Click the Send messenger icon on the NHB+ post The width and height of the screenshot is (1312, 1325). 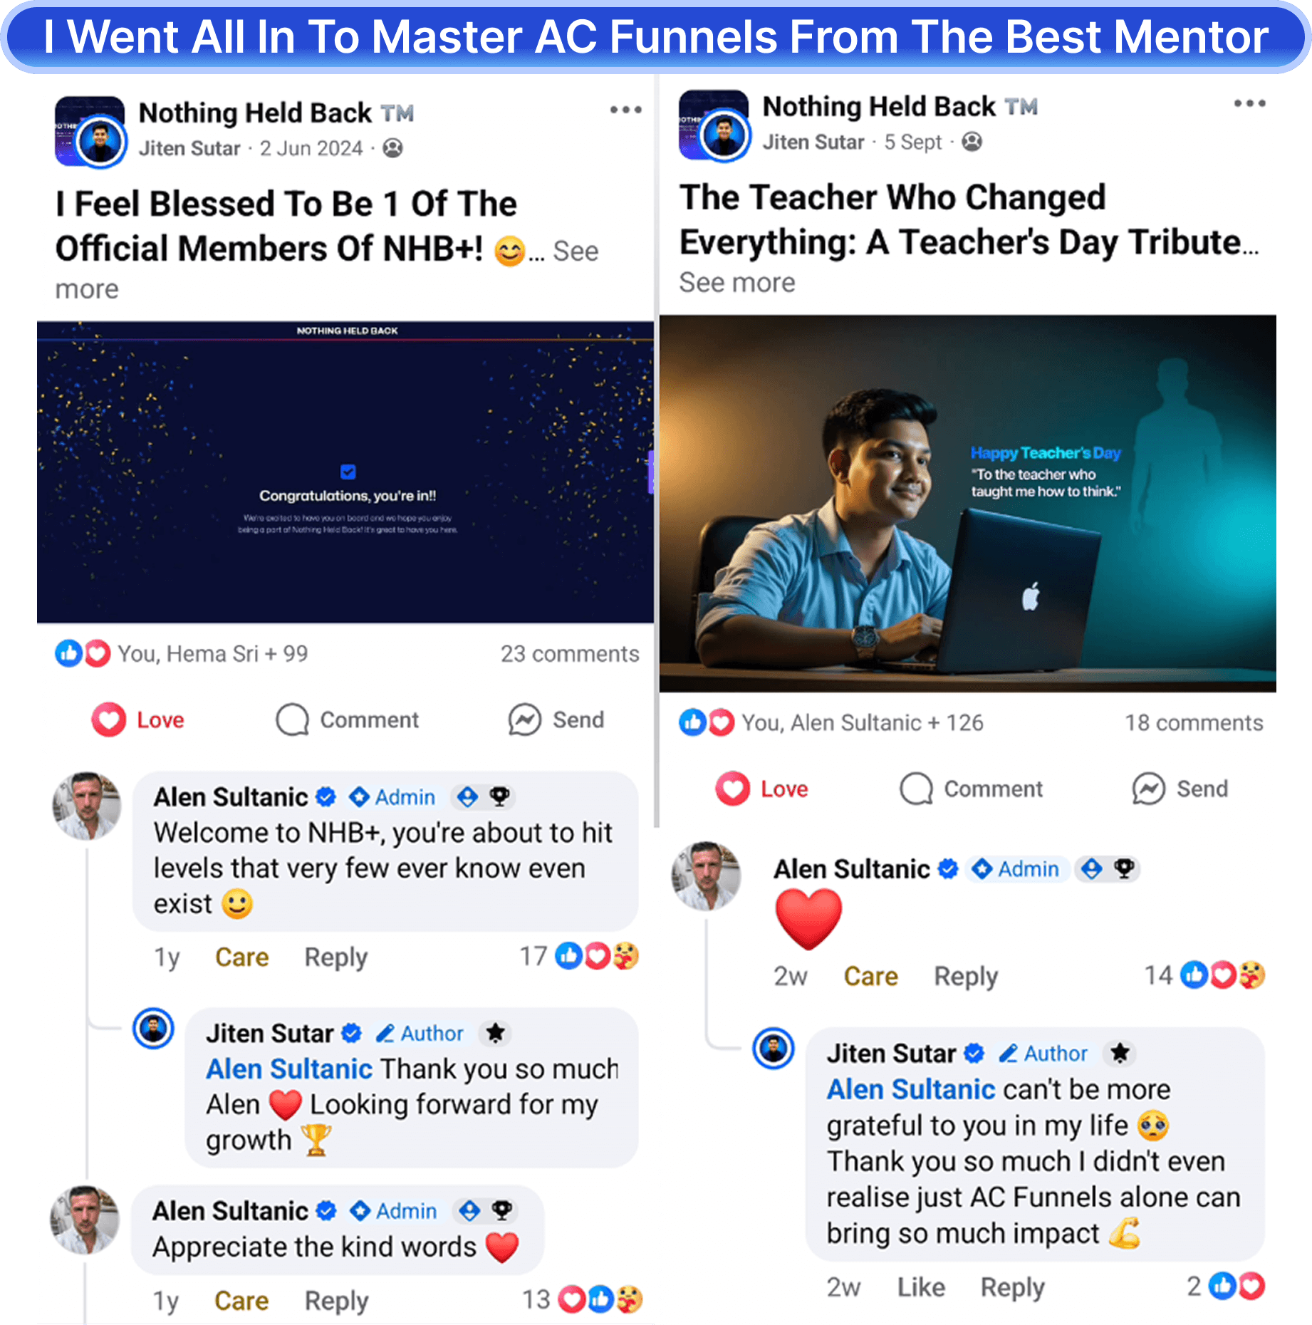pos(524,719)
